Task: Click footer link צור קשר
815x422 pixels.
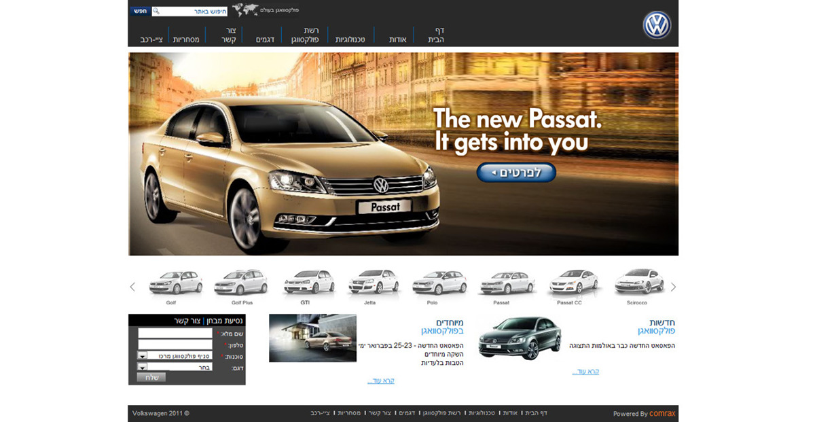Action: (380, 413)
